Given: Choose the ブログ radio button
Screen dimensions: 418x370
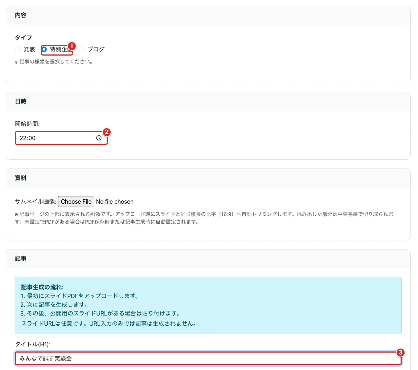Looking at the screenshot, I should coord(82,49).
